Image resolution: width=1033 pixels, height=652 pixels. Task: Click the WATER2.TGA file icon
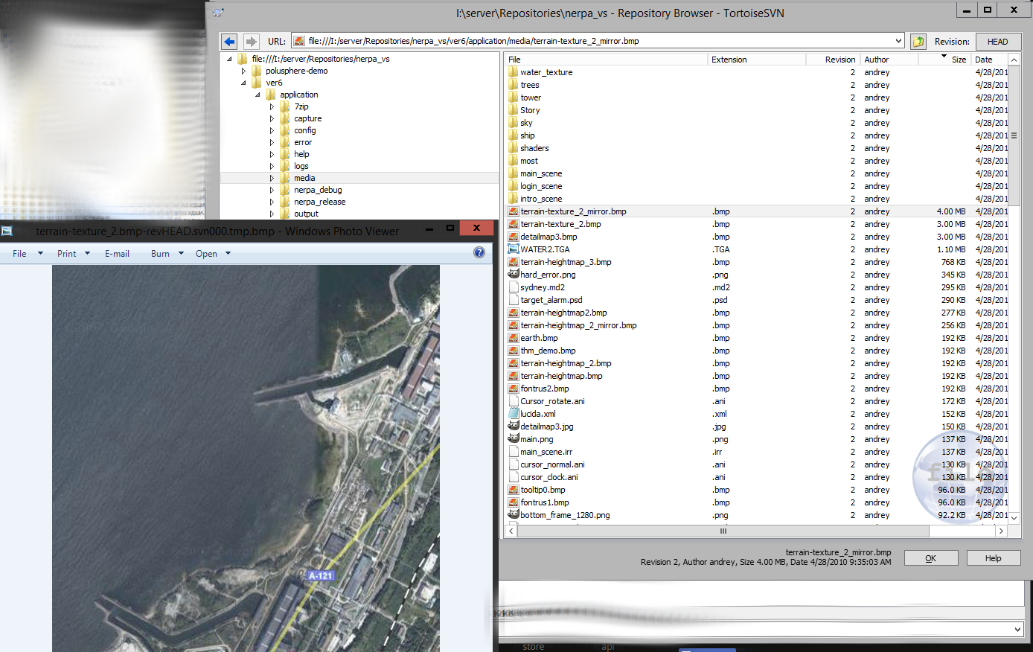[x=513, y=249]
